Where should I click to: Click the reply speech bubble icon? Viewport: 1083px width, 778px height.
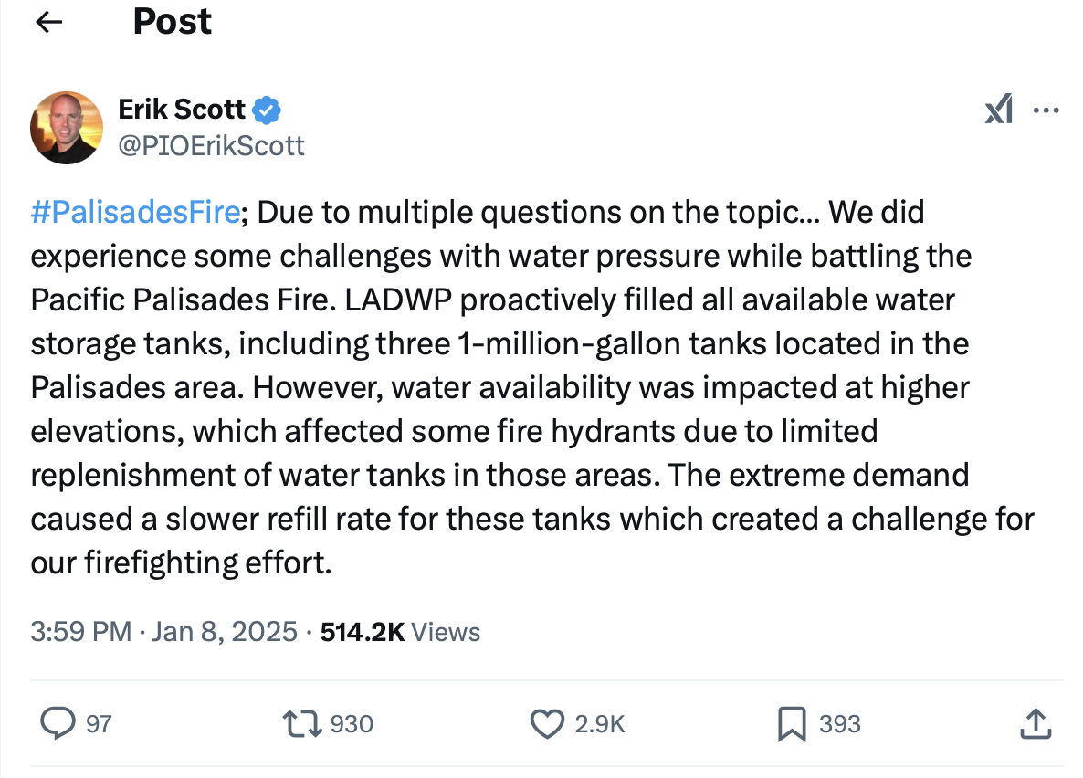click(58, 724)
